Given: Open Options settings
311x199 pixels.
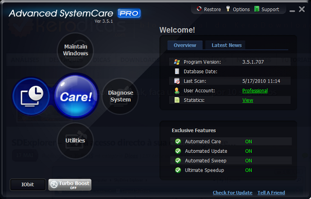Looking at the screenshot, I should pyautogui.click(x=241, y=9).
